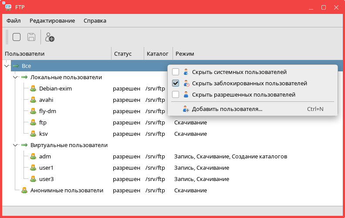Click the empty square toolbar button
The height and width of the screenshot is (218, 345).
17,37
